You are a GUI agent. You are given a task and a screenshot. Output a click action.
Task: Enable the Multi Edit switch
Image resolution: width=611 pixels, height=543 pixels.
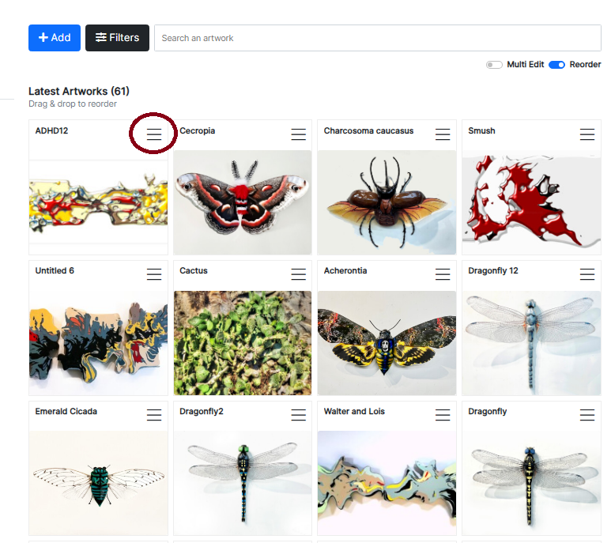[494, 65]
